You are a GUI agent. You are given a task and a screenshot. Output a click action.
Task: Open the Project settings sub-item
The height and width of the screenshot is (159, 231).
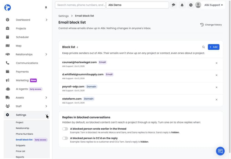20,123
